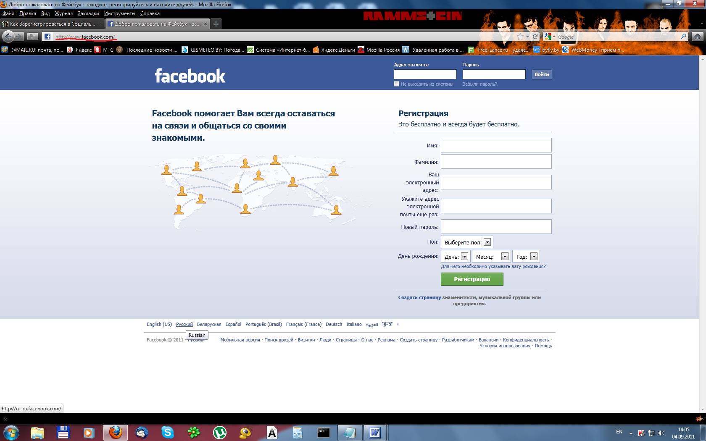Click the Facebook site identity icon in address bar

(47, 37)
